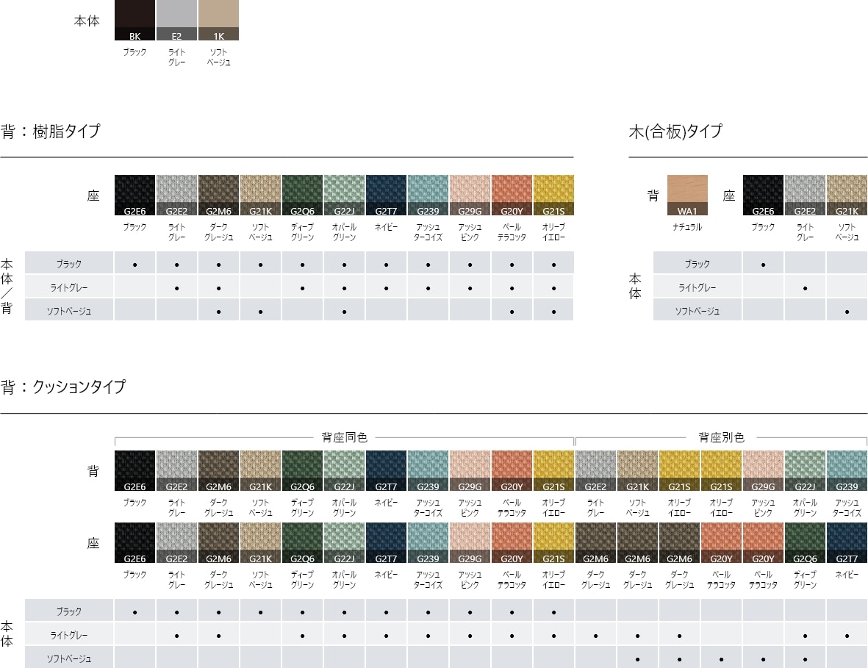The height and width of the screenshot is (668, 868).
Task: Select the 背座同色 group label
Action: tap(344, 438)
